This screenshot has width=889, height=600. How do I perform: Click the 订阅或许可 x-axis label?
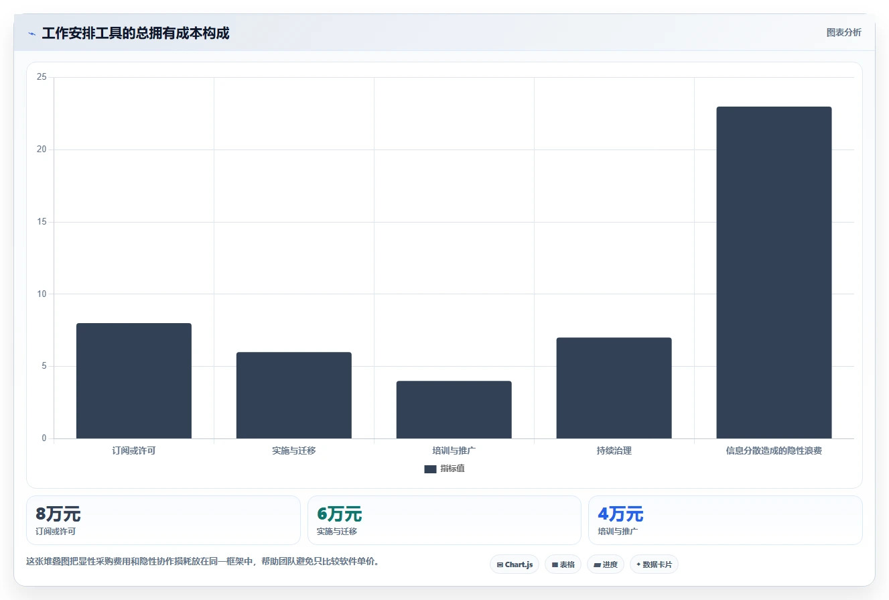click(134, 451)
